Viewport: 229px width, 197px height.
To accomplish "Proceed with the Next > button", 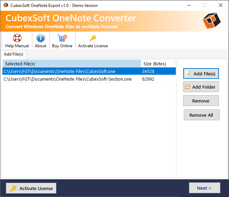I will [205, 188].
